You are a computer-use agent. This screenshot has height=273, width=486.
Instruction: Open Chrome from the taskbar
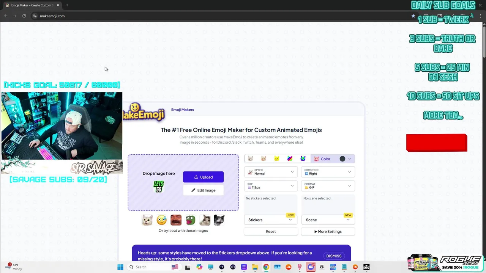tap(266, 267)
